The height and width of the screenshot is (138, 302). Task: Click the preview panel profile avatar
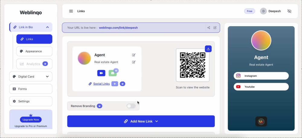(x=261, y=41)
